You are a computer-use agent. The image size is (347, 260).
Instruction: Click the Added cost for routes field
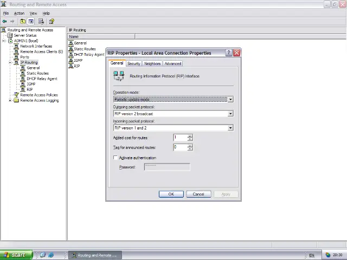pos(181,138)
